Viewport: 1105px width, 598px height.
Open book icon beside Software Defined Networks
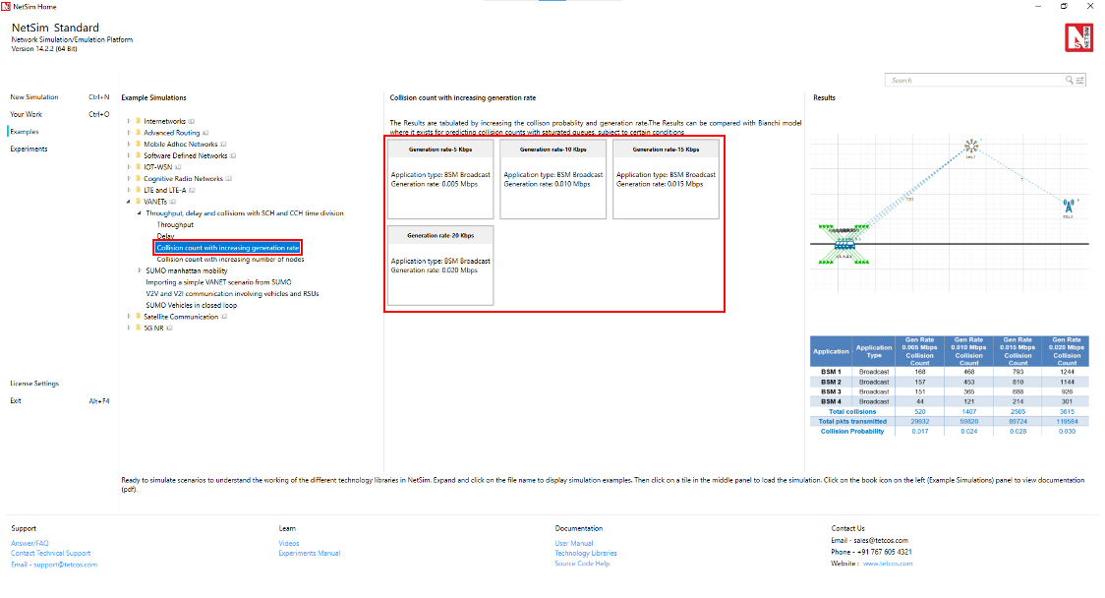[x=233, y=155]
